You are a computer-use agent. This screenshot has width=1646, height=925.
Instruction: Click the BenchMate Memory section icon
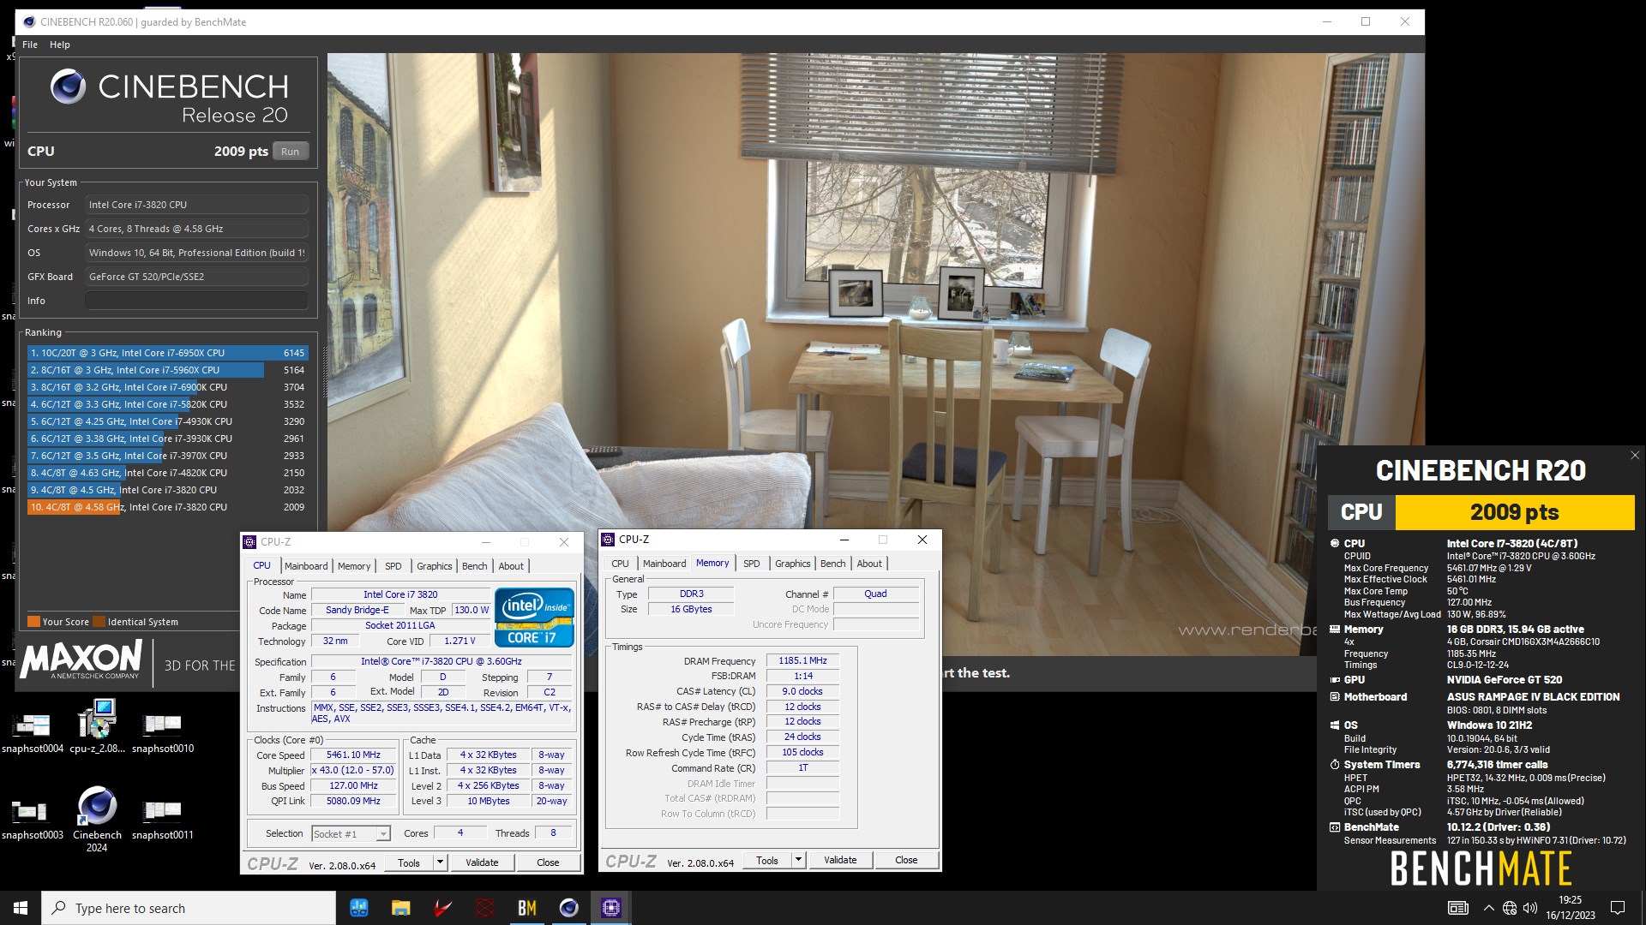pos(1335,630)
